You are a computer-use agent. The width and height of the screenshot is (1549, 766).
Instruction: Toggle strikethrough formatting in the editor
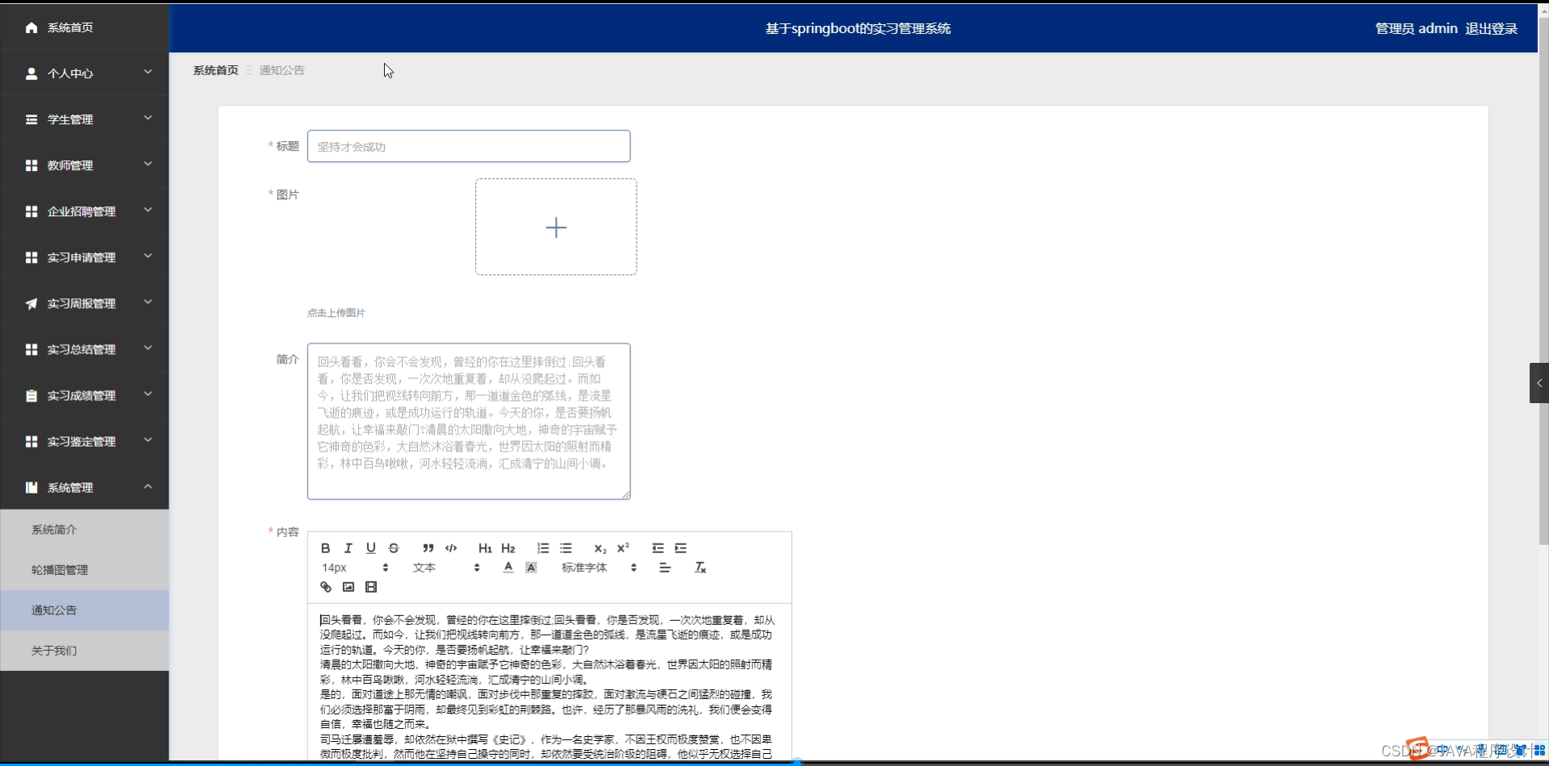[394, 548]
